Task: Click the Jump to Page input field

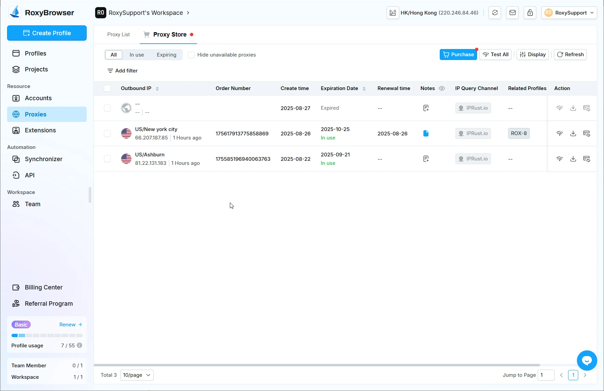Action: tap(546, 375)
